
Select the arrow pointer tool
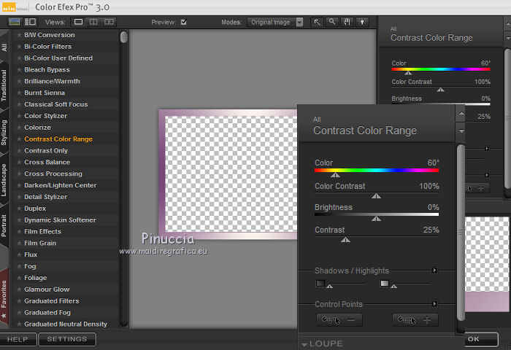[x=318, y=22]
